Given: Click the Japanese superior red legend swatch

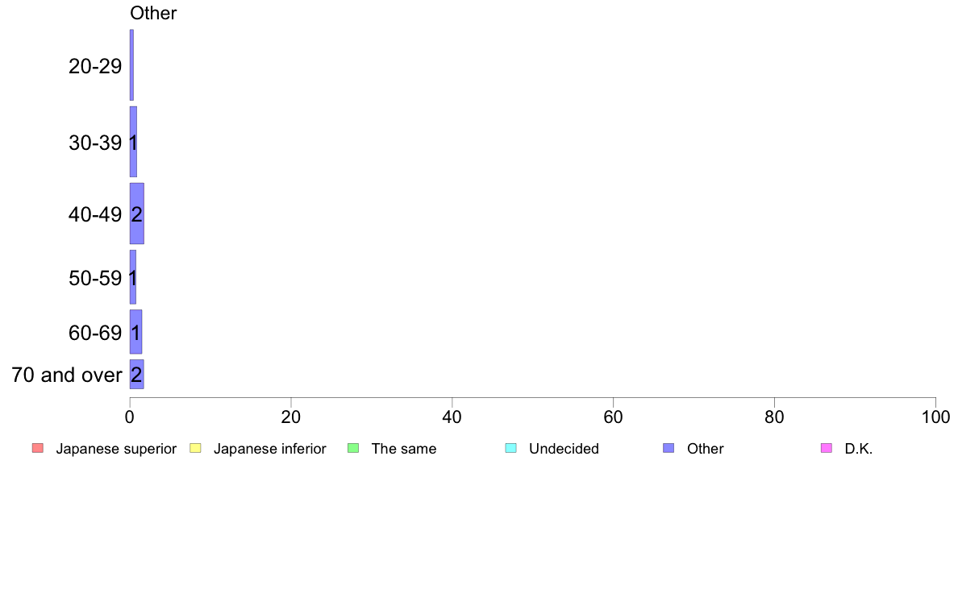Looking at the screenshot, I should [38, 448].
